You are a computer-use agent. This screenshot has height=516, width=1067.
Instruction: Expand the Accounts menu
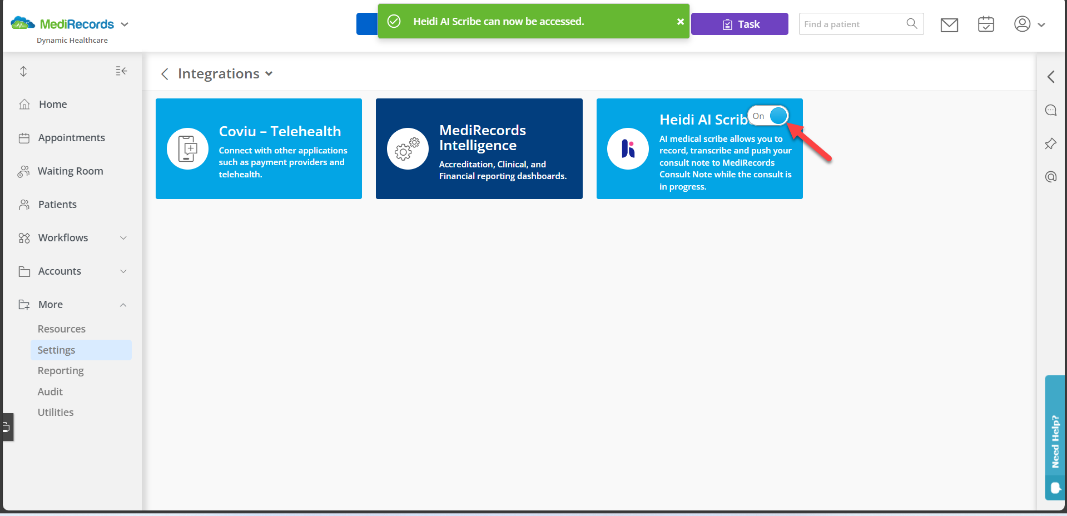point(123,271)
